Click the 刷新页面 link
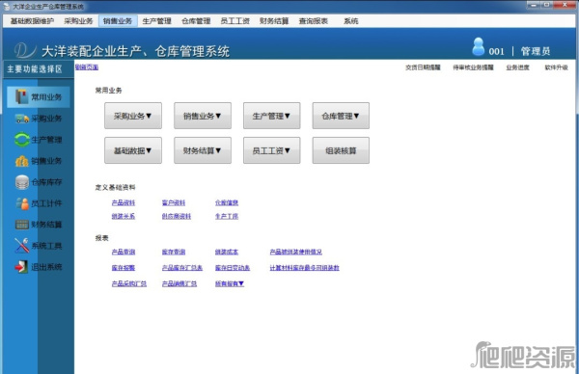 (x=87, y=67)
